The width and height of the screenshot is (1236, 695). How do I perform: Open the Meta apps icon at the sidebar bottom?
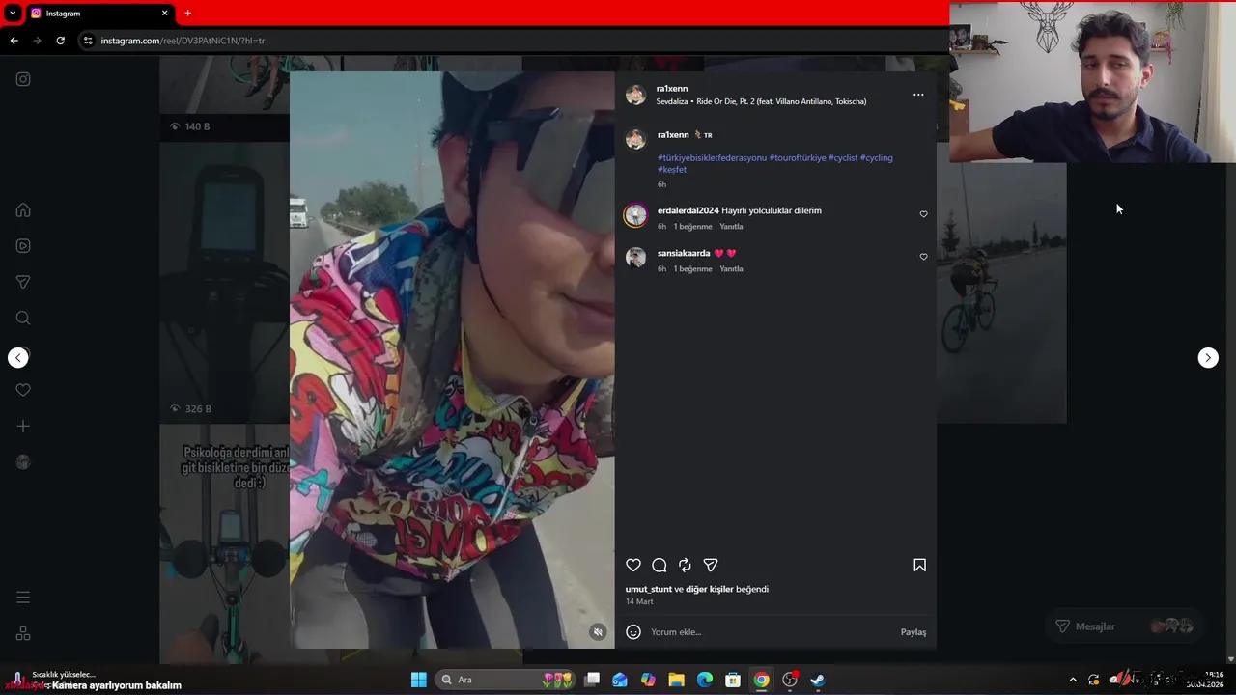coord(23,634)
